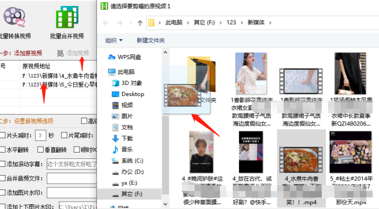This screenshot has width=379, height=209.
Task: Open 图片 library in sidebar
Action: click(x=122, y=116)
